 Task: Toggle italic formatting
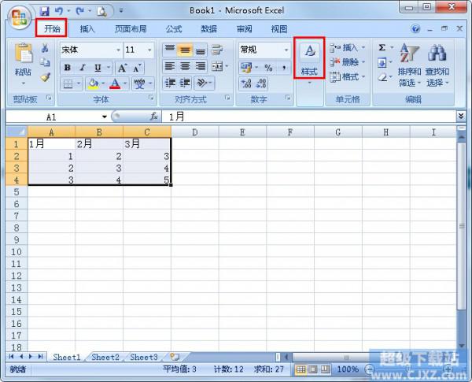pyautogui.click(x=79, y=68)
